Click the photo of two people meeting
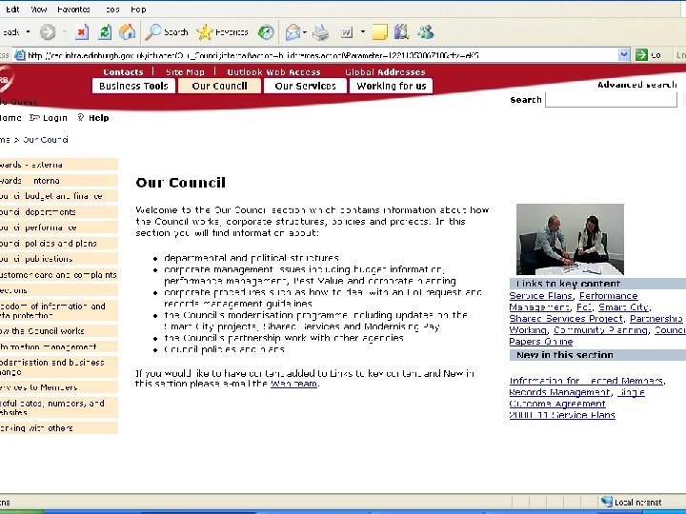686x514 pixels. tap(570, 239)
